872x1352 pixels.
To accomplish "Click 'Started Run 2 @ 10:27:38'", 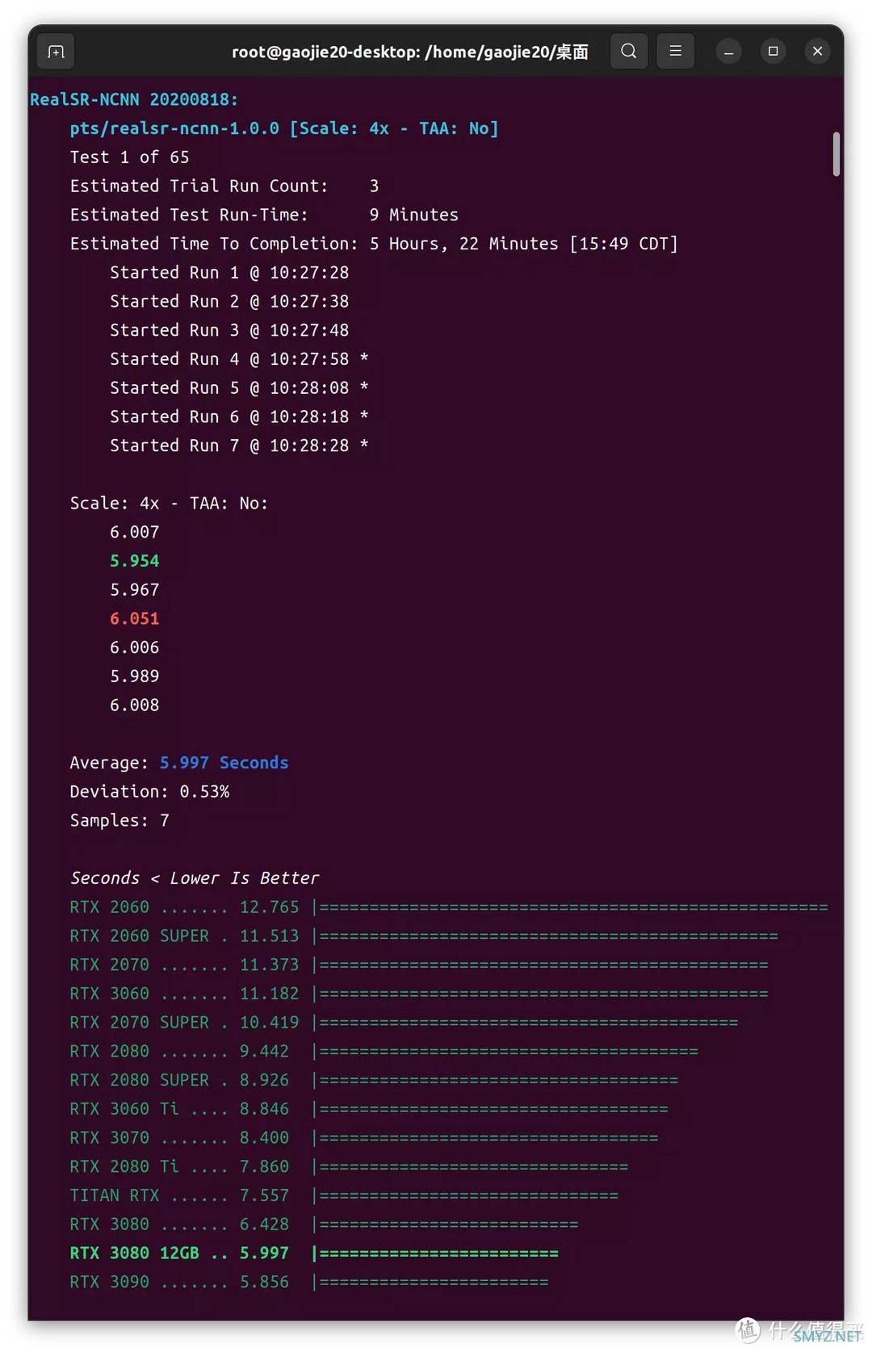I will coord(229,301).
